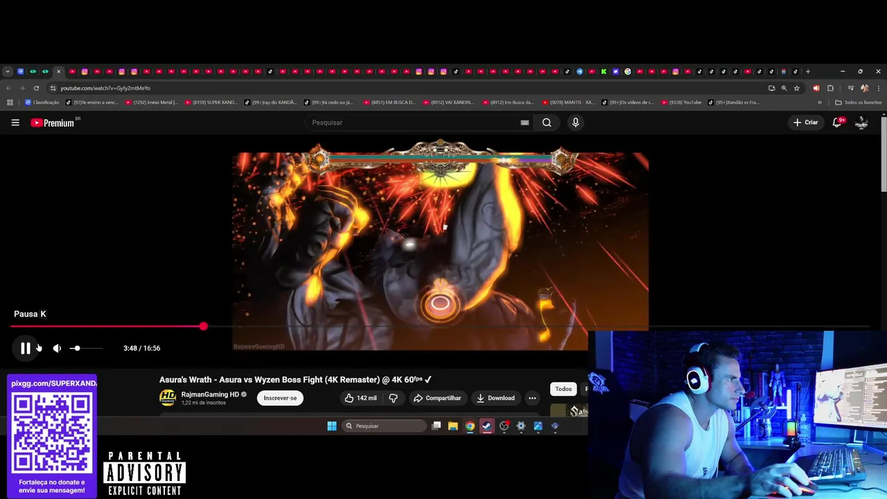Open the (99+)rap do XANDÃ... bookmark
Screen dimensions: 887x499
271,103
